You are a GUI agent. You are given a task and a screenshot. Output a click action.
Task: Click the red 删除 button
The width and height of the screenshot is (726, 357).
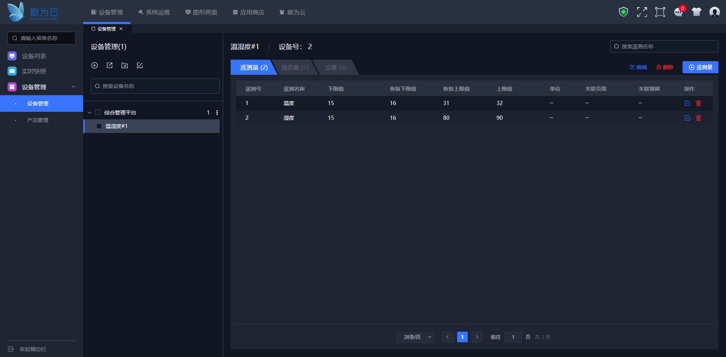click(665, 67)
